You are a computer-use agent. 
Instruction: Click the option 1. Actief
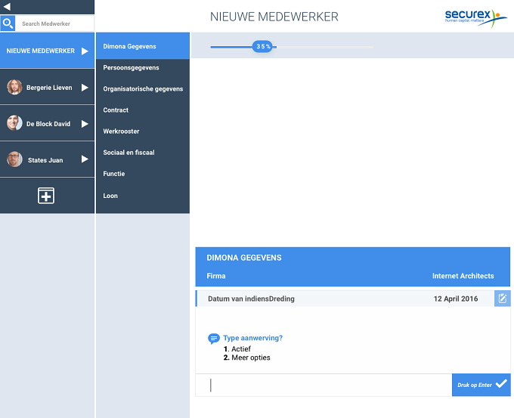coord(237,348)
